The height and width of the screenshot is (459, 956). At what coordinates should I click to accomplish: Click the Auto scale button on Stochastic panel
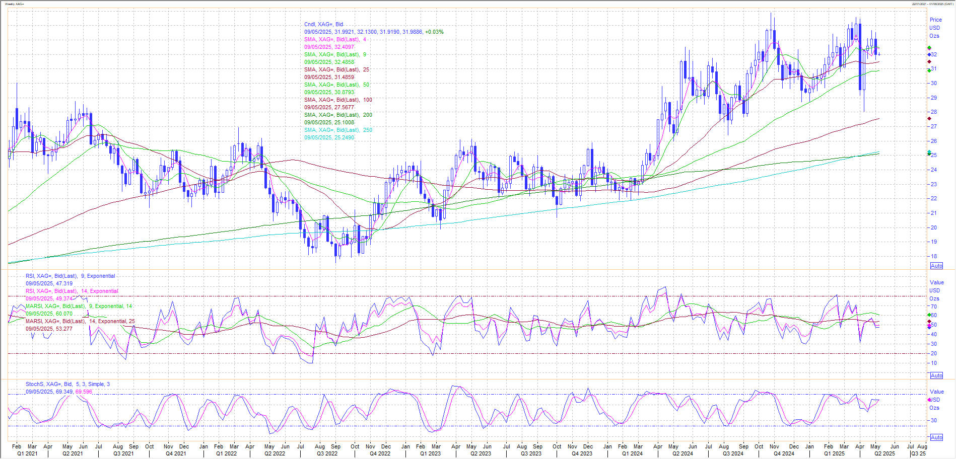tap(936, 437)
